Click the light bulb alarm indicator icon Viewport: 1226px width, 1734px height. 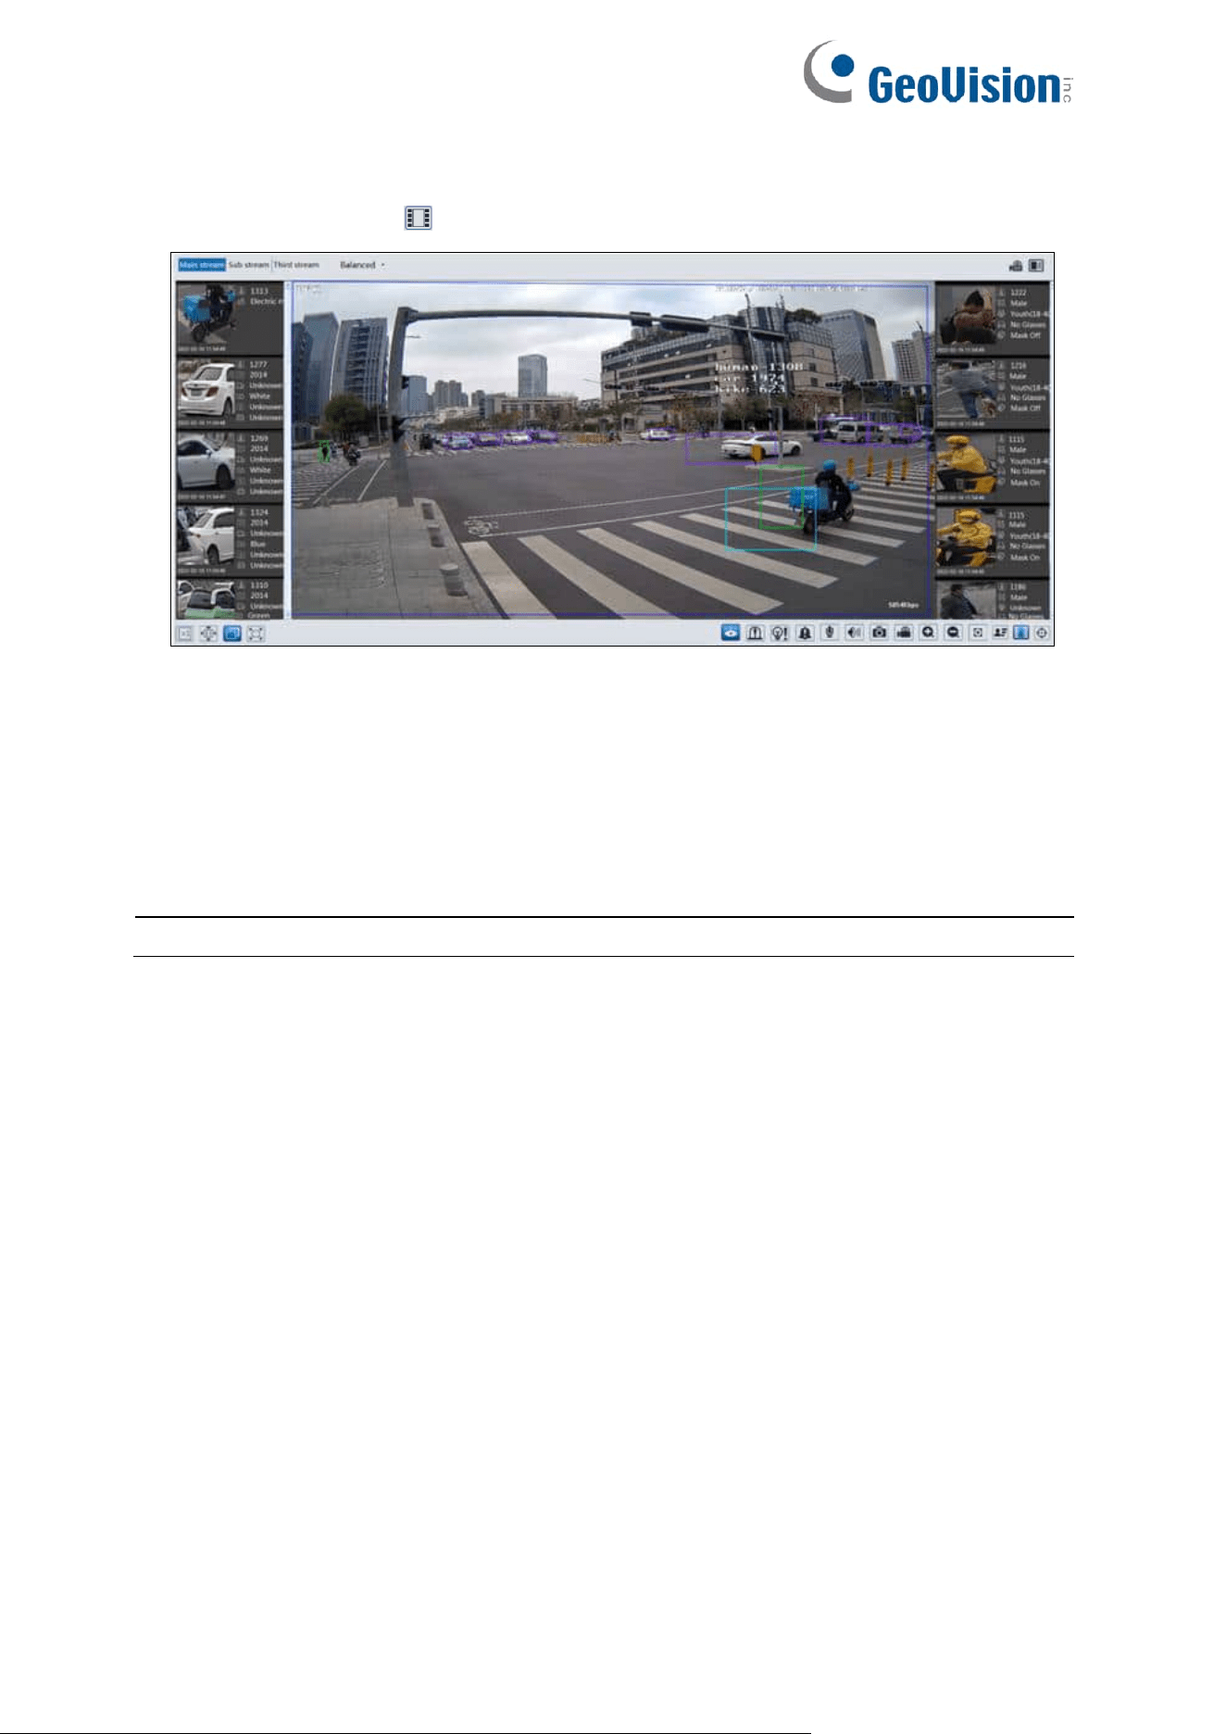(x=780, y=633)
